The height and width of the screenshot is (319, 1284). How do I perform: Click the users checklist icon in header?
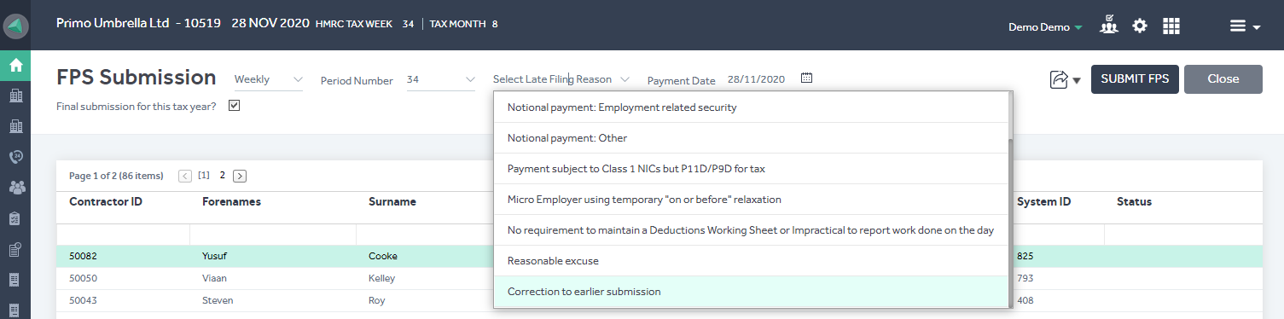[1108, 25]
